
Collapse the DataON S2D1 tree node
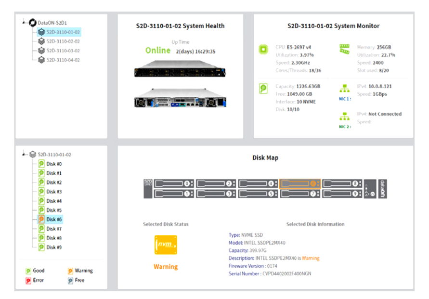[x=24, y=22]
